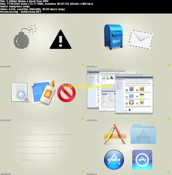Select the blue MAIL mailbox icon
This screenshot has width=172, height=175.
tap(113, 37)
